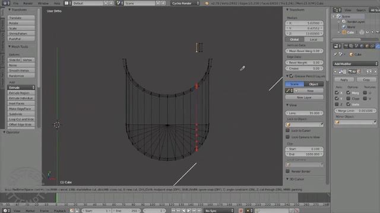Switch grease pencil source to Scene

point(294,84)
